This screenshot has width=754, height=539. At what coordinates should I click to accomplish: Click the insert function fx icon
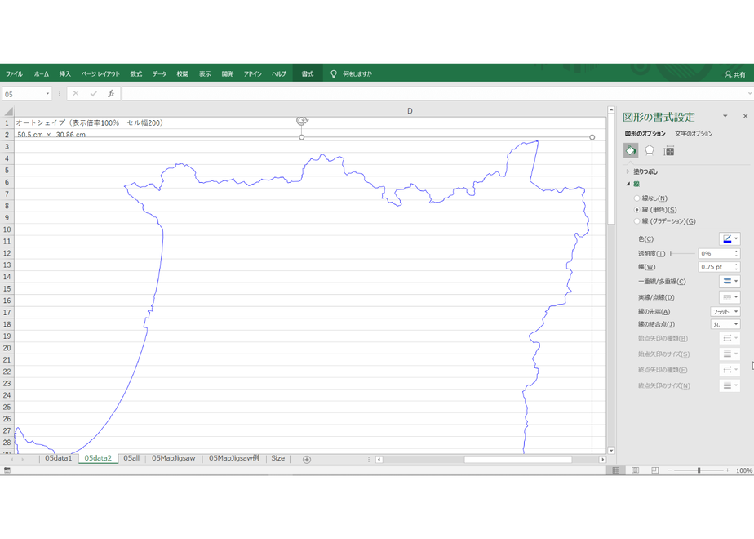(111, 94)
